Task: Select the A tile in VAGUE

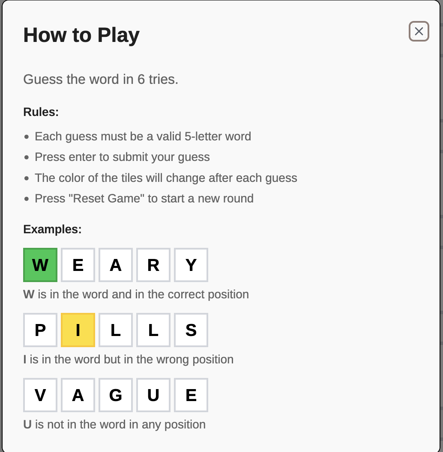Action: click(x=78, y=395)
